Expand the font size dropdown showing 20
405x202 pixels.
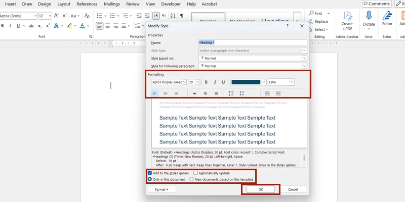pos(198,82)
